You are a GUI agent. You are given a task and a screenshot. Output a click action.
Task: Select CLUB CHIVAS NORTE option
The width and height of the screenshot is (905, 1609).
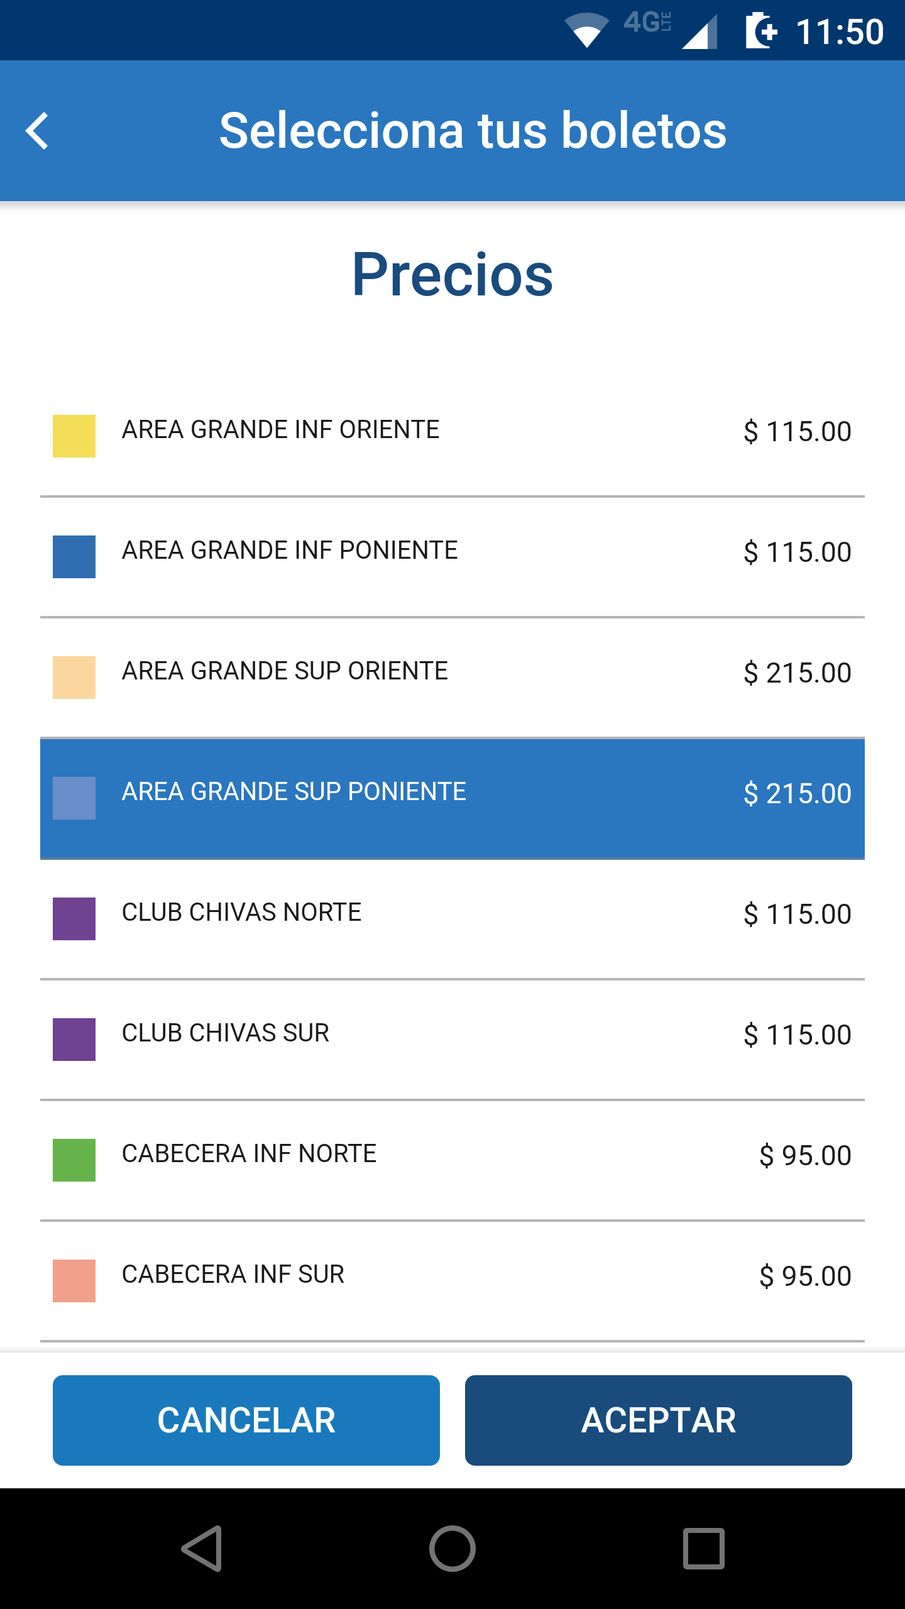click(452, 919)
